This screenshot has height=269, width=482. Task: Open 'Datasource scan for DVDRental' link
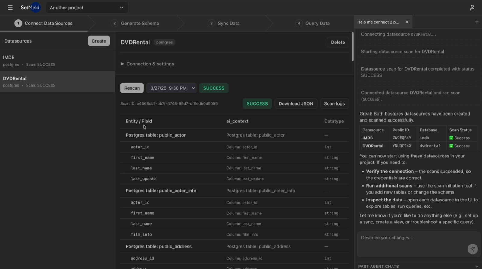394,69
